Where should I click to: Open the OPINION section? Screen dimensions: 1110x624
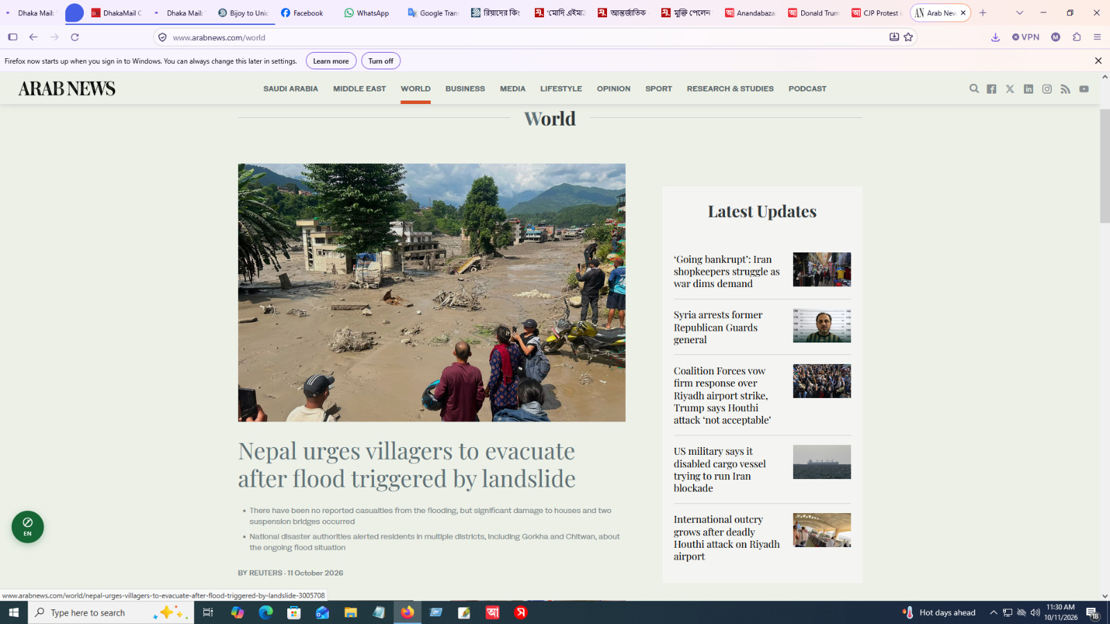click(613, 89)
